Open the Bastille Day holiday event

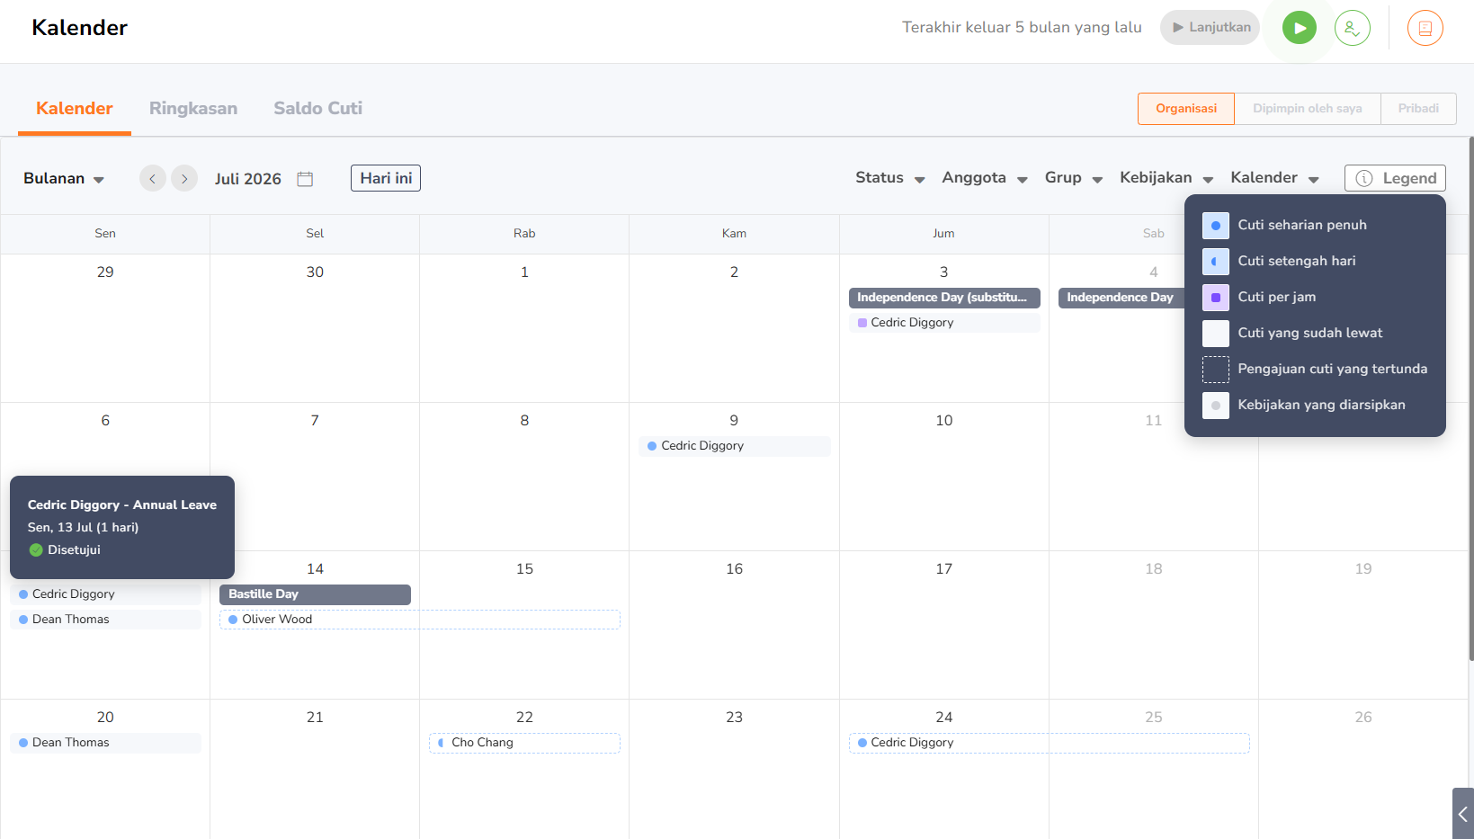[315, 594]
